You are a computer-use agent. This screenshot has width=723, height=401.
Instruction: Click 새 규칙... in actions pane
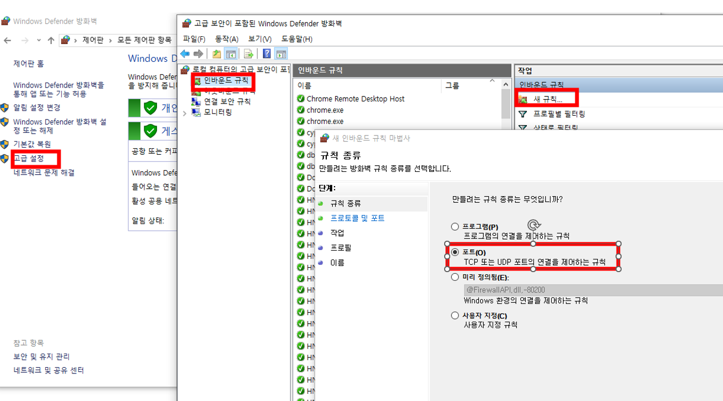[x=548, y=100]
